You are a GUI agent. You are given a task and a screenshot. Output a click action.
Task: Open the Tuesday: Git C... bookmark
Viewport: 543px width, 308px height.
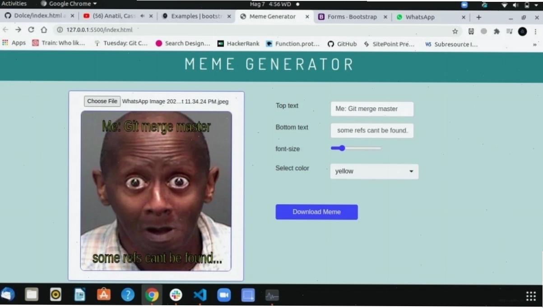(x=121, y=43)
